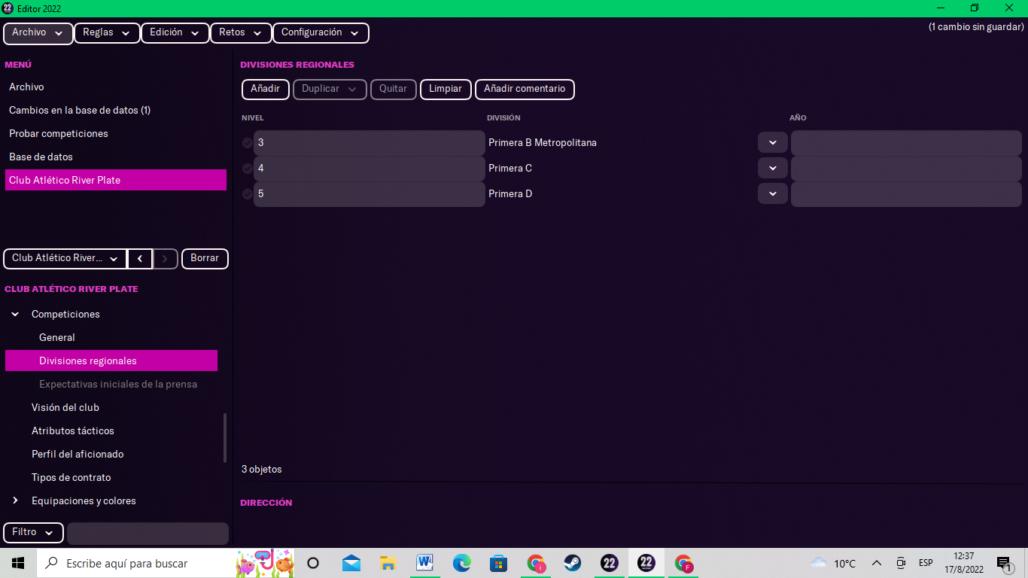Open Perfil del aficionado section
The image size is (1028, 578).
(x=78, y=455)
